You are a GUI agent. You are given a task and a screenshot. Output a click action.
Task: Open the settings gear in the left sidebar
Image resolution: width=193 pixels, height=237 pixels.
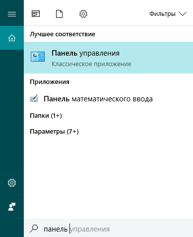(12, 183)
